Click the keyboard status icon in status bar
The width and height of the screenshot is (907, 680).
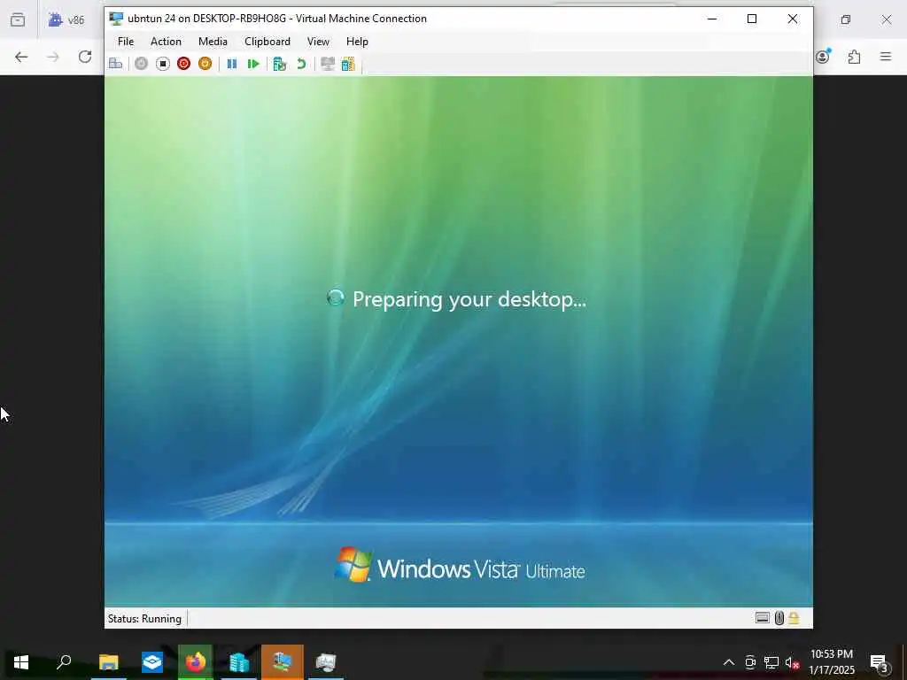click(763, 618)
